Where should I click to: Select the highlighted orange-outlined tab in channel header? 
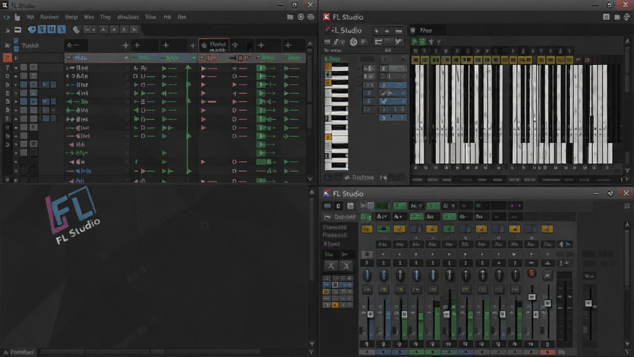(214, 45)
